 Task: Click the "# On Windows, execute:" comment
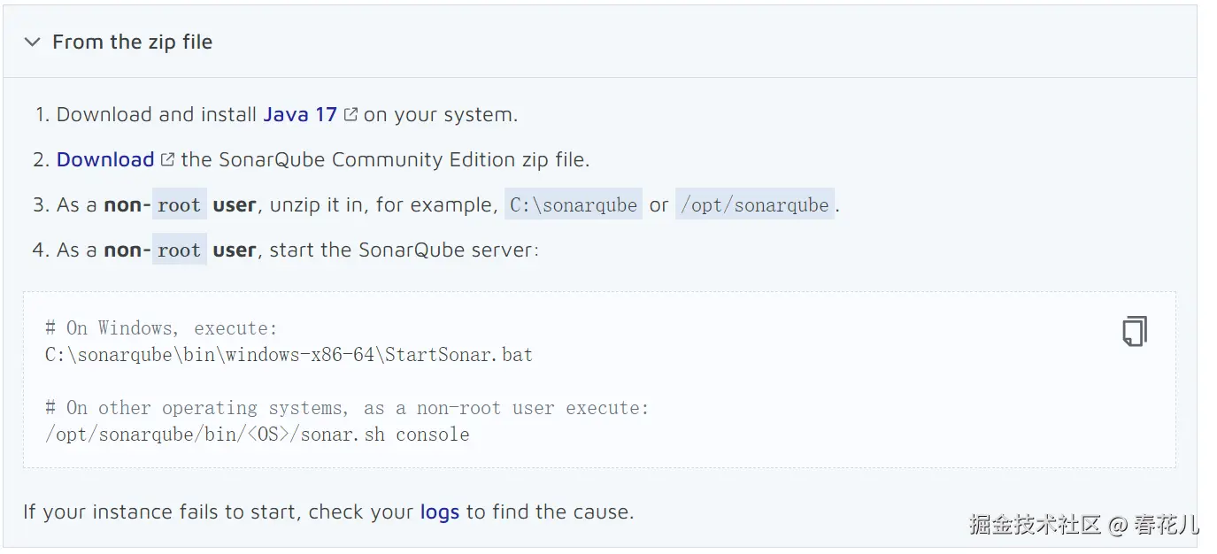162,327
